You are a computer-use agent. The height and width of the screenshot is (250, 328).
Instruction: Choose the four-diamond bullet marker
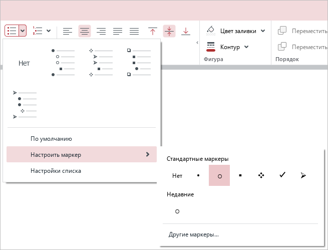[261, 175]
